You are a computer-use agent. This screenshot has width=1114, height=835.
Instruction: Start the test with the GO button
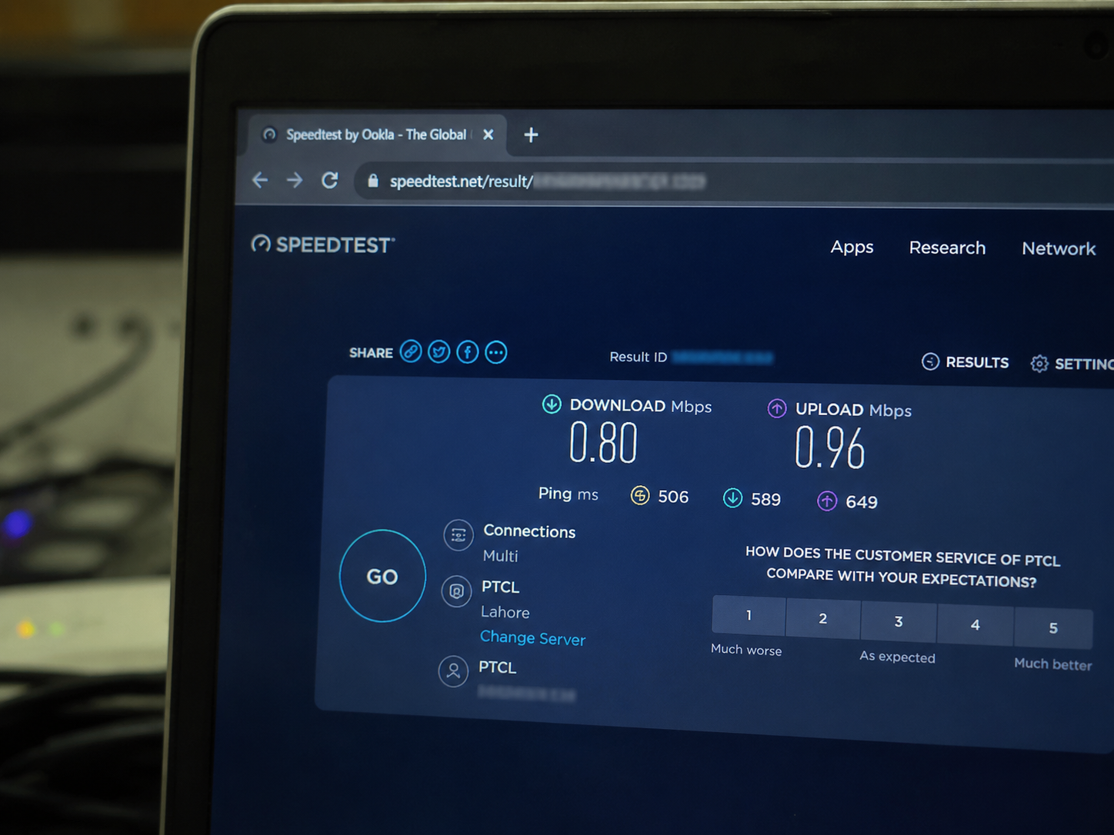point(382,576)
